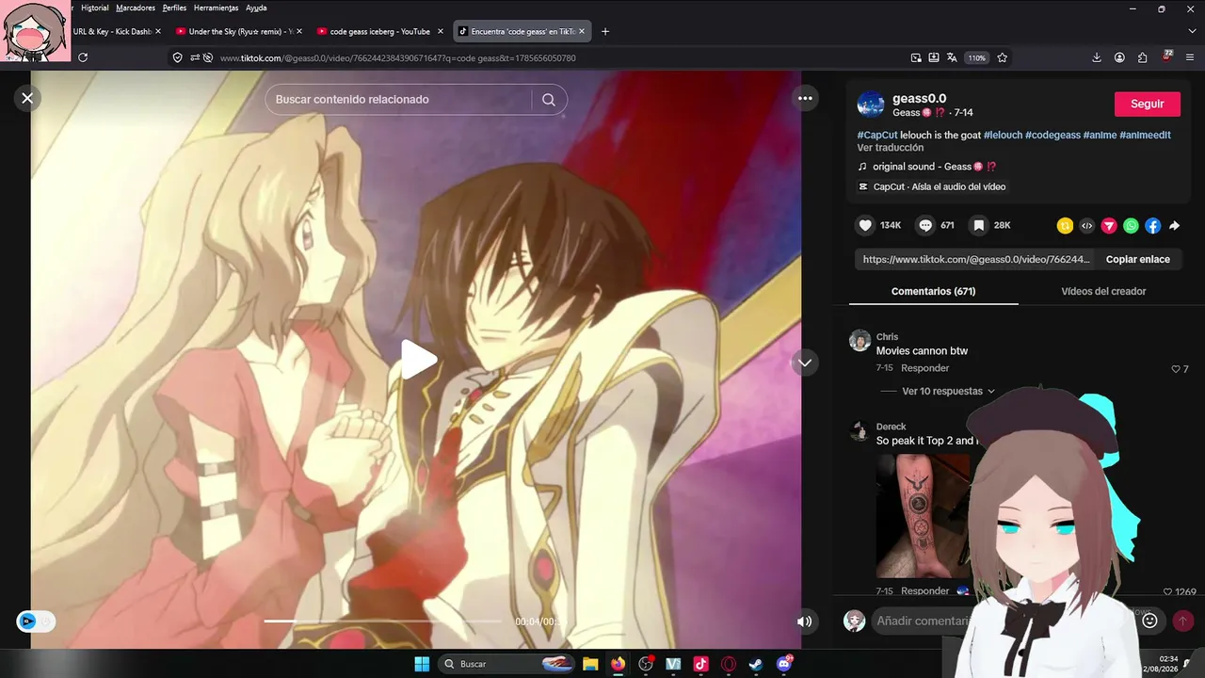Open the Ayuda menu in Firefox
Viewport: 1205px width, 678px height.
pos(256,8)
